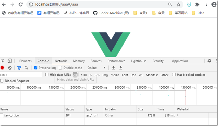The height and width of the screenshot is (126, 218).
Task: Click the network Filter text field
Action: pyautogui.click(x=21, y=75)
